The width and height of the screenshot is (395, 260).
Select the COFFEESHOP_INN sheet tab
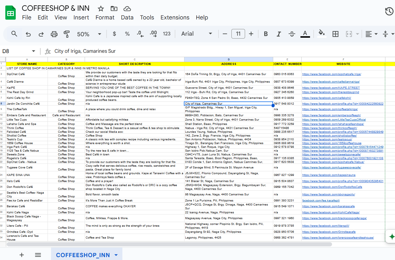pos(83,255)
